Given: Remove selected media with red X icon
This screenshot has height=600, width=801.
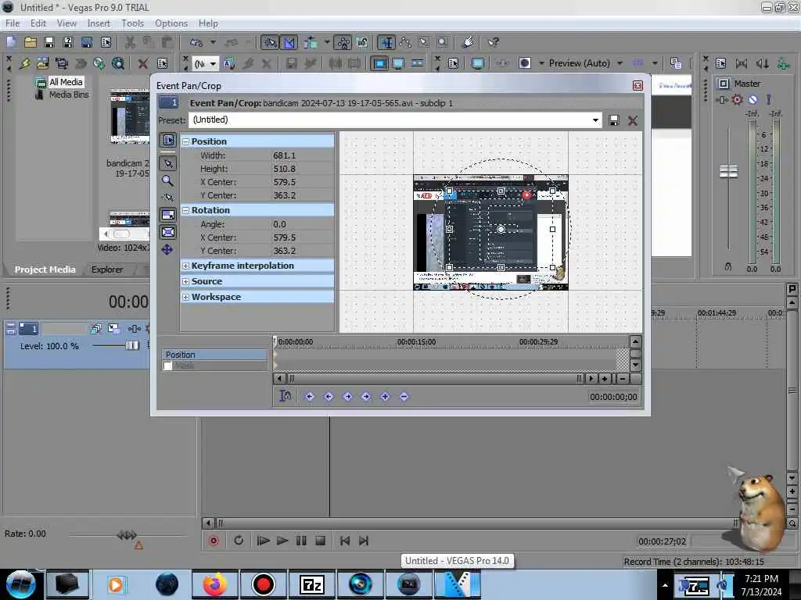Looking at the screenshot, I should click(x=143, y=63).
